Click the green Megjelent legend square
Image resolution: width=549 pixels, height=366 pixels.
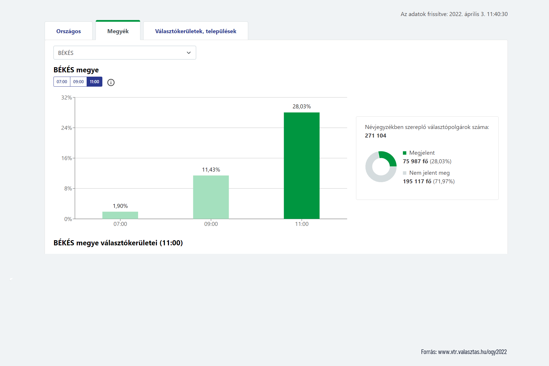(x=405, y=153)
